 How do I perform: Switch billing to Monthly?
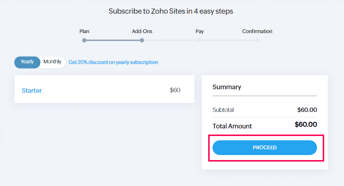tap(53, 62)
